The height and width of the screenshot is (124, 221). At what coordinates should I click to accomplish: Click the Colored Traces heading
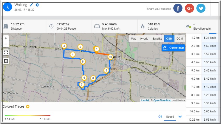[14, 107]
